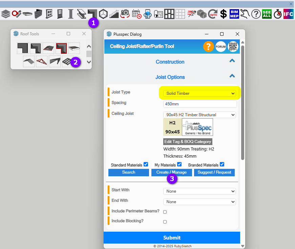Click the SEE ALL green icon

click(x=267, y=14)
